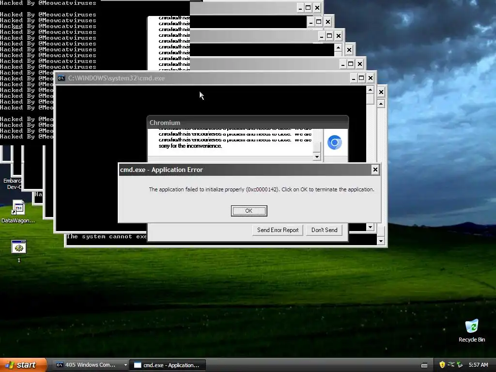Open the 405 Windows Command group taskbar button

90,365
